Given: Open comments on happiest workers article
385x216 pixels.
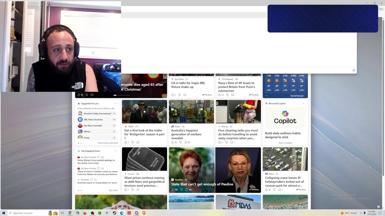Looking at the screenshot, I should pos(186,142).
